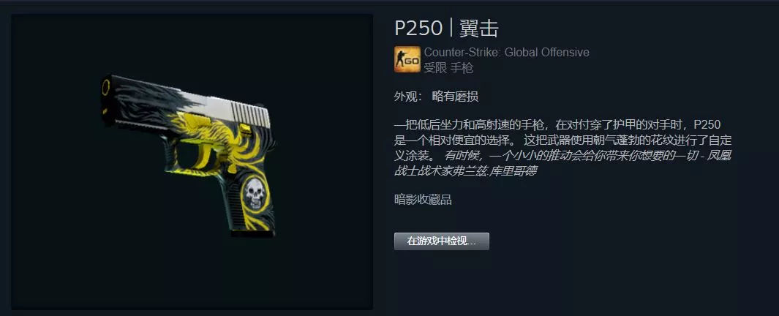
Task: Click the 略有磨损 wear value
Action: pos(455,97)
